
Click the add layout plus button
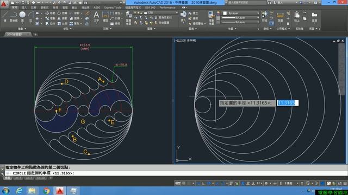[x=51, y=178]
